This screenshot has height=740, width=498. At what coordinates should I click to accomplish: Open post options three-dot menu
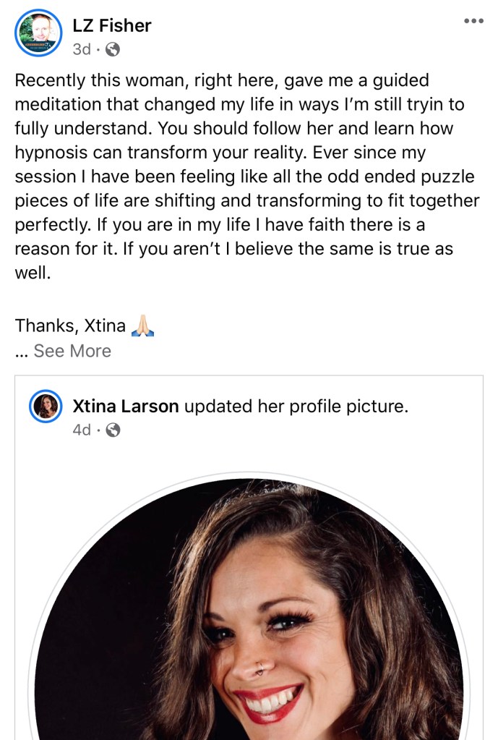(473, 21)
